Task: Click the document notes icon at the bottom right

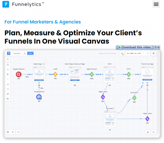Action: coord(148,132)
